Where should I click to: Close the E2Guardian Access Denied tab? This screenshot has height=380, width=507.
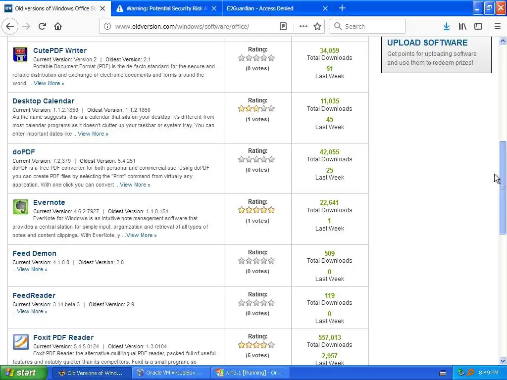tap(325, 8)
